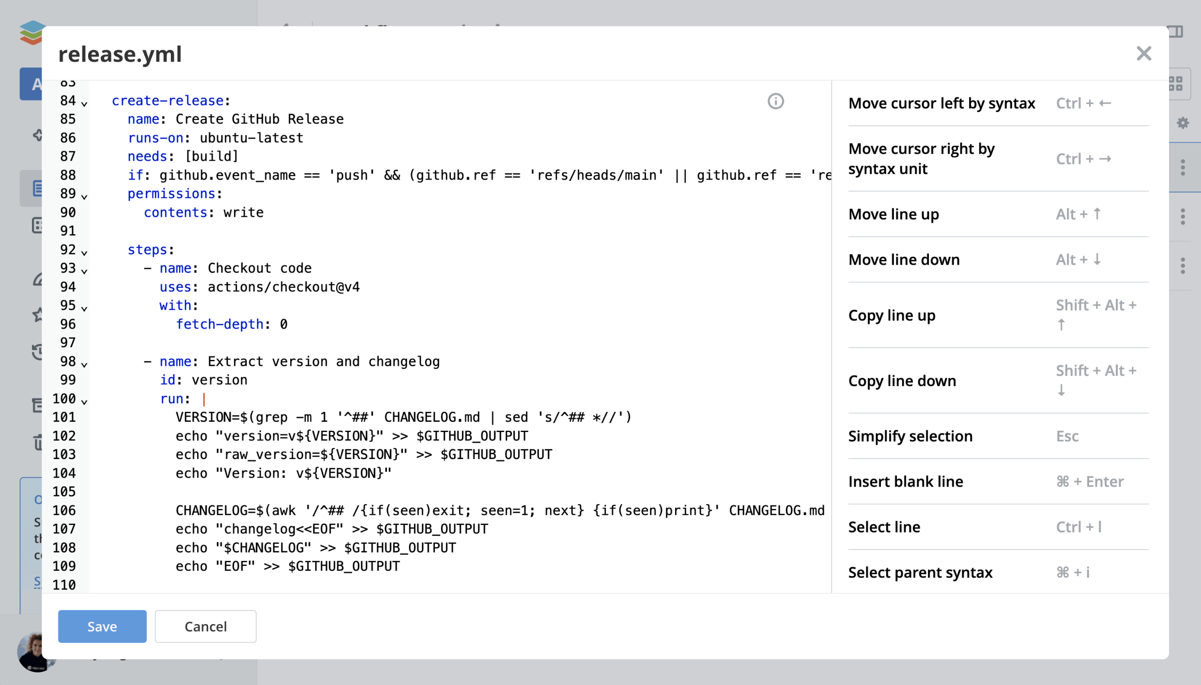
Task: Select the 'Simplify selection' shortcut entry
Action: click(x=998, y=436)
